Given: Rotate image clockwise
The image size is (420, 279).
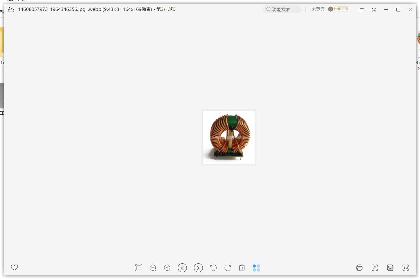Looking at the screenshot, I should coord(228,268).
